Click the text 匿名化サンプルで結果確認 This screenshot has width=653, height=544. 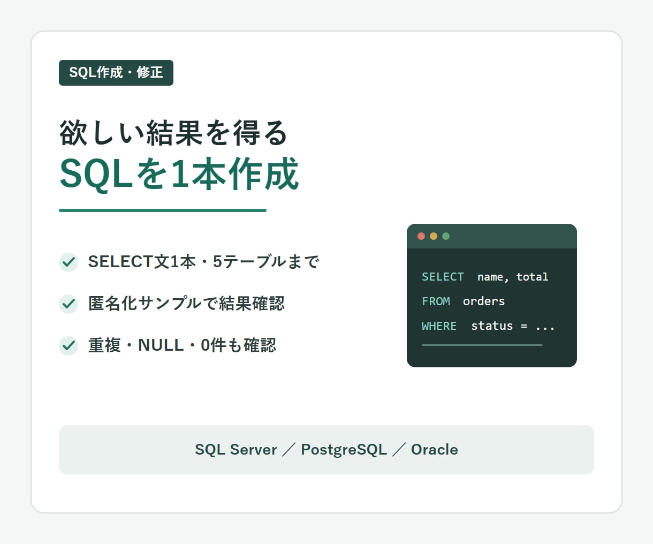[x=186, y=304]
